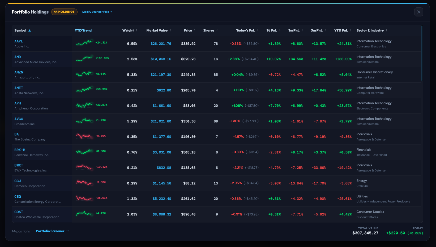The height and width of the screenshot is (247, 436).
Task: Open the Modify your portfolio link
Action: 97,12
